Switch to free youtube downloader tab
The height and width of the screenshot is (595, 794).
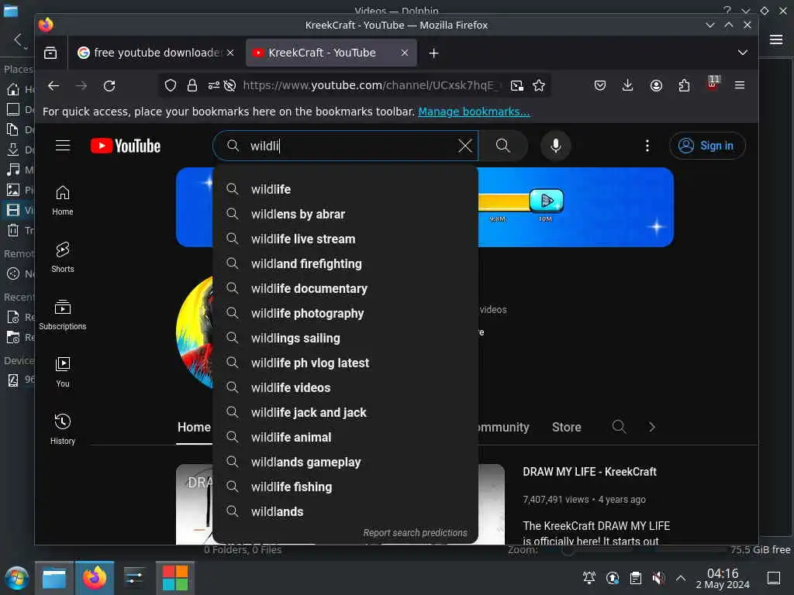pos(156,53)
